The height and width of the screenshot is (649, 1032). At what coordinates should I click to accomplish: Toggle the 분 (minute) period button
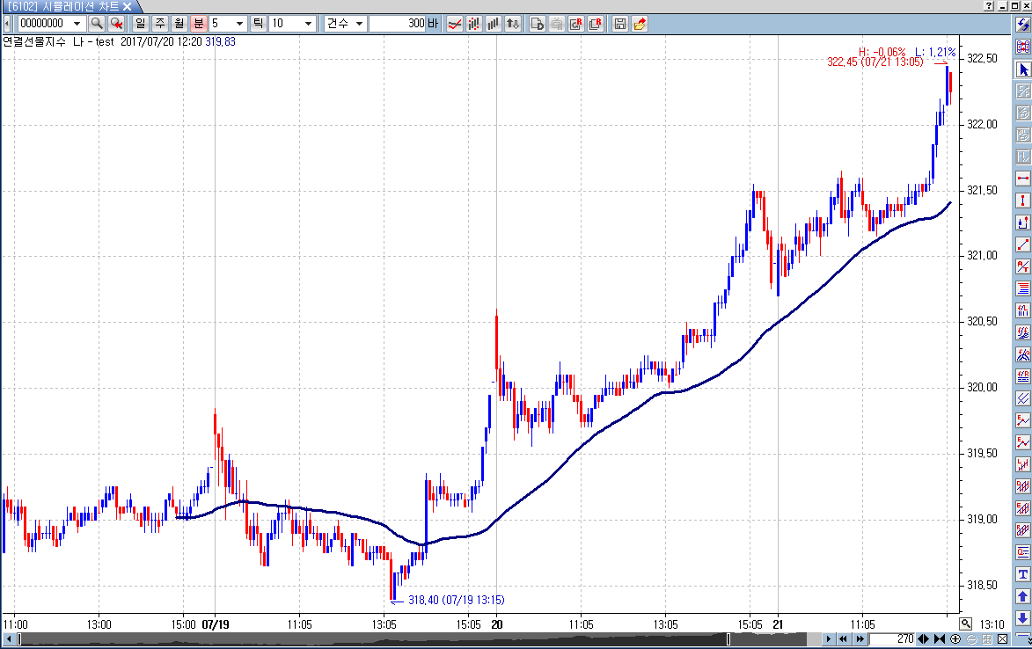(x=198, y=24)
